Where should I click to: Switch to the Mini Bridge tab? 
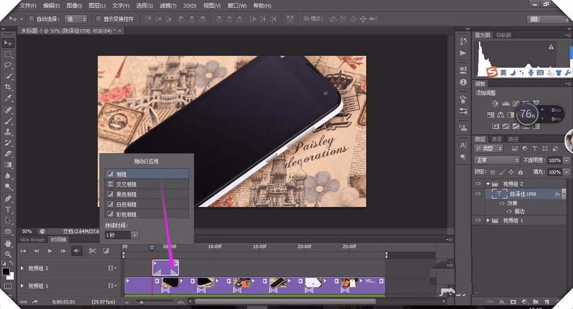(33, 240)
